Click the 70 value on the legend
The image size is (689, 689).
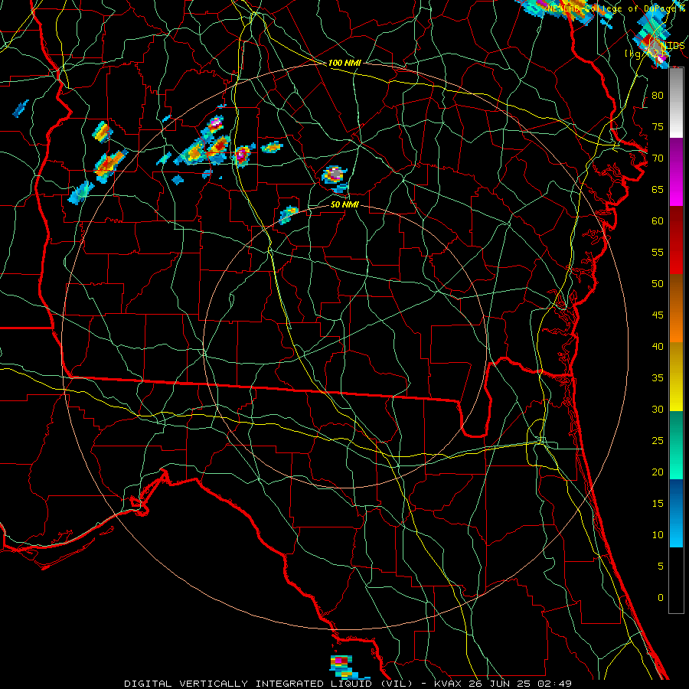tap(658, 158)
